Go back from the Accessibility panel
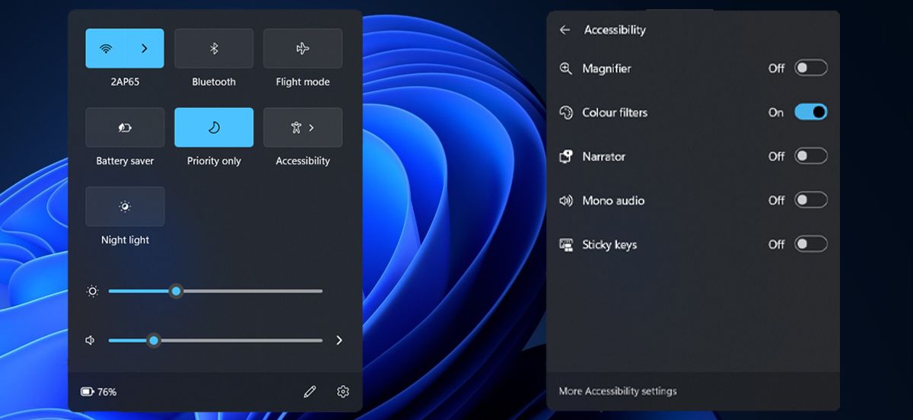Viewport: 913px width, 420px height. [565, 30]
